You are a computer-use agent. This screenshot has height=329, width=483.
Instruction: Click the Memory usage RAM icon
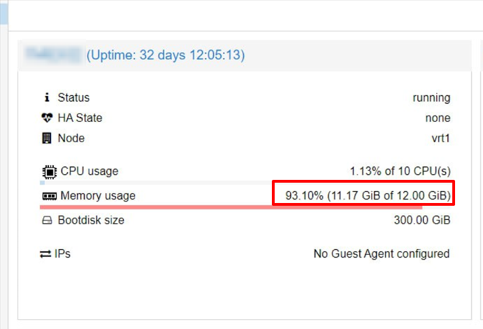(x=50, y=196)
